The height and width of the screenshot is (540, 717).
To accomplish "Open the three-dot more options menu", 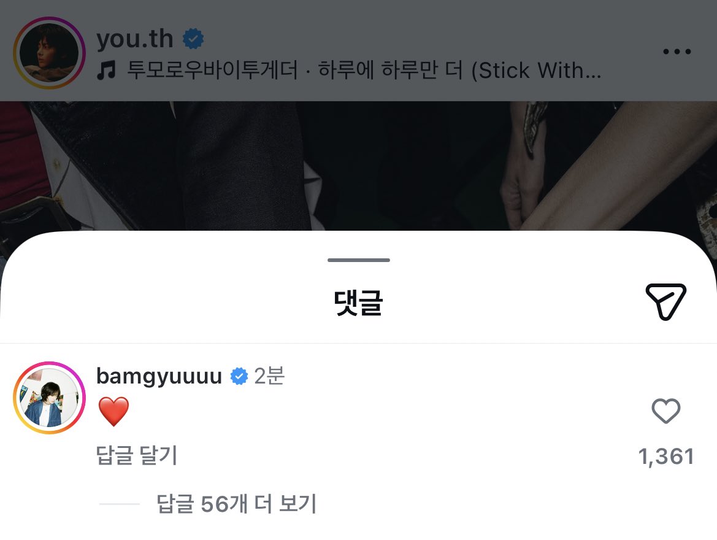I will coord(677,52).
